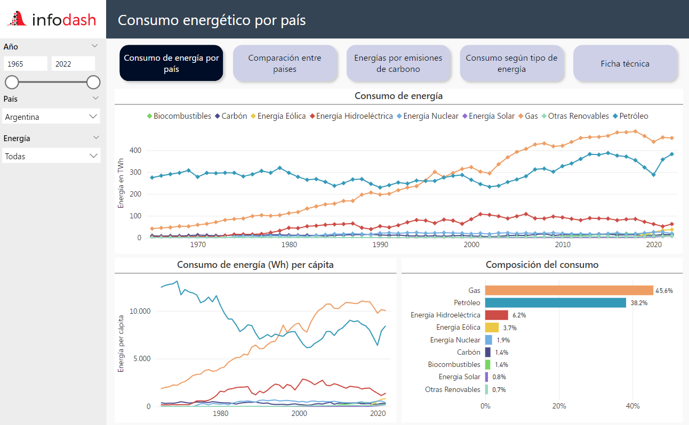Screen dimensions: 689x425
Task: Select the right year slider handle
Action: [x=93, y=82]
